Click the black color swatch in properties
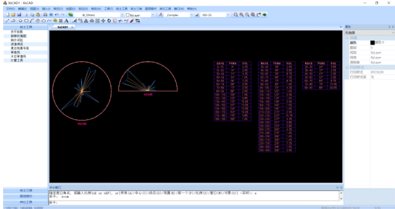395x209 pixels. coord(372,43)
